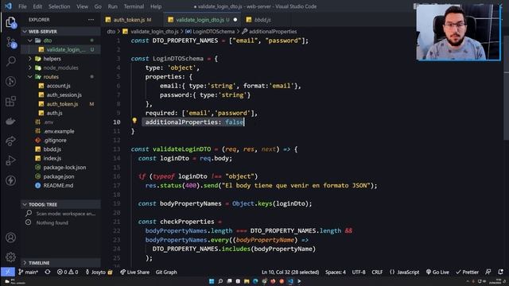Click the main branch indicator
The height and width of the screenshot is (286, 509).
[29, 272]
